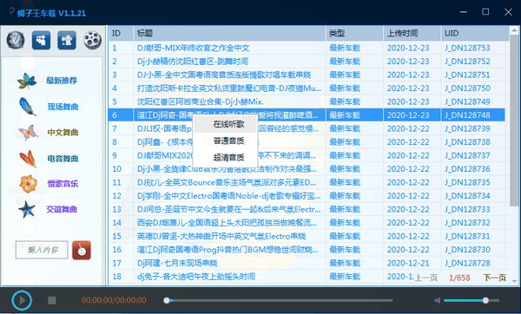Image resolution: width=521 pixels, height=314 pixels.
Task: Sort by the 上传时间 column header
Action: click(412, 34)
